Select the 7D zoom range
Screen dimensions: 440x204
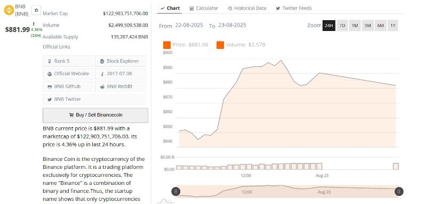[342, 26]
